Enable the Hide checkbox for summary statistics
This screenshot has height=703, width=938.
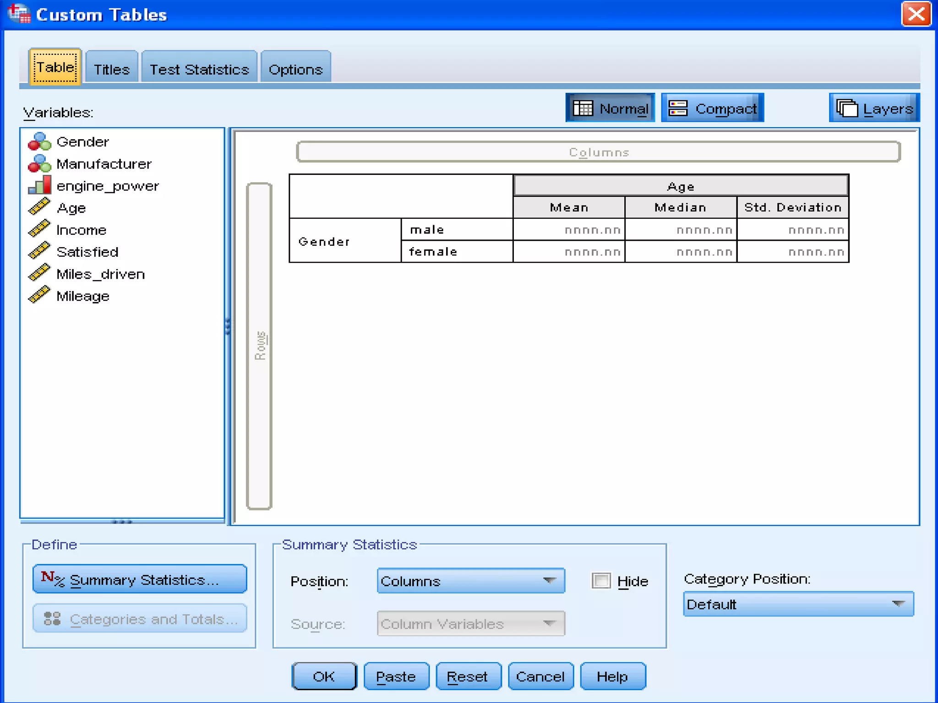601,581
